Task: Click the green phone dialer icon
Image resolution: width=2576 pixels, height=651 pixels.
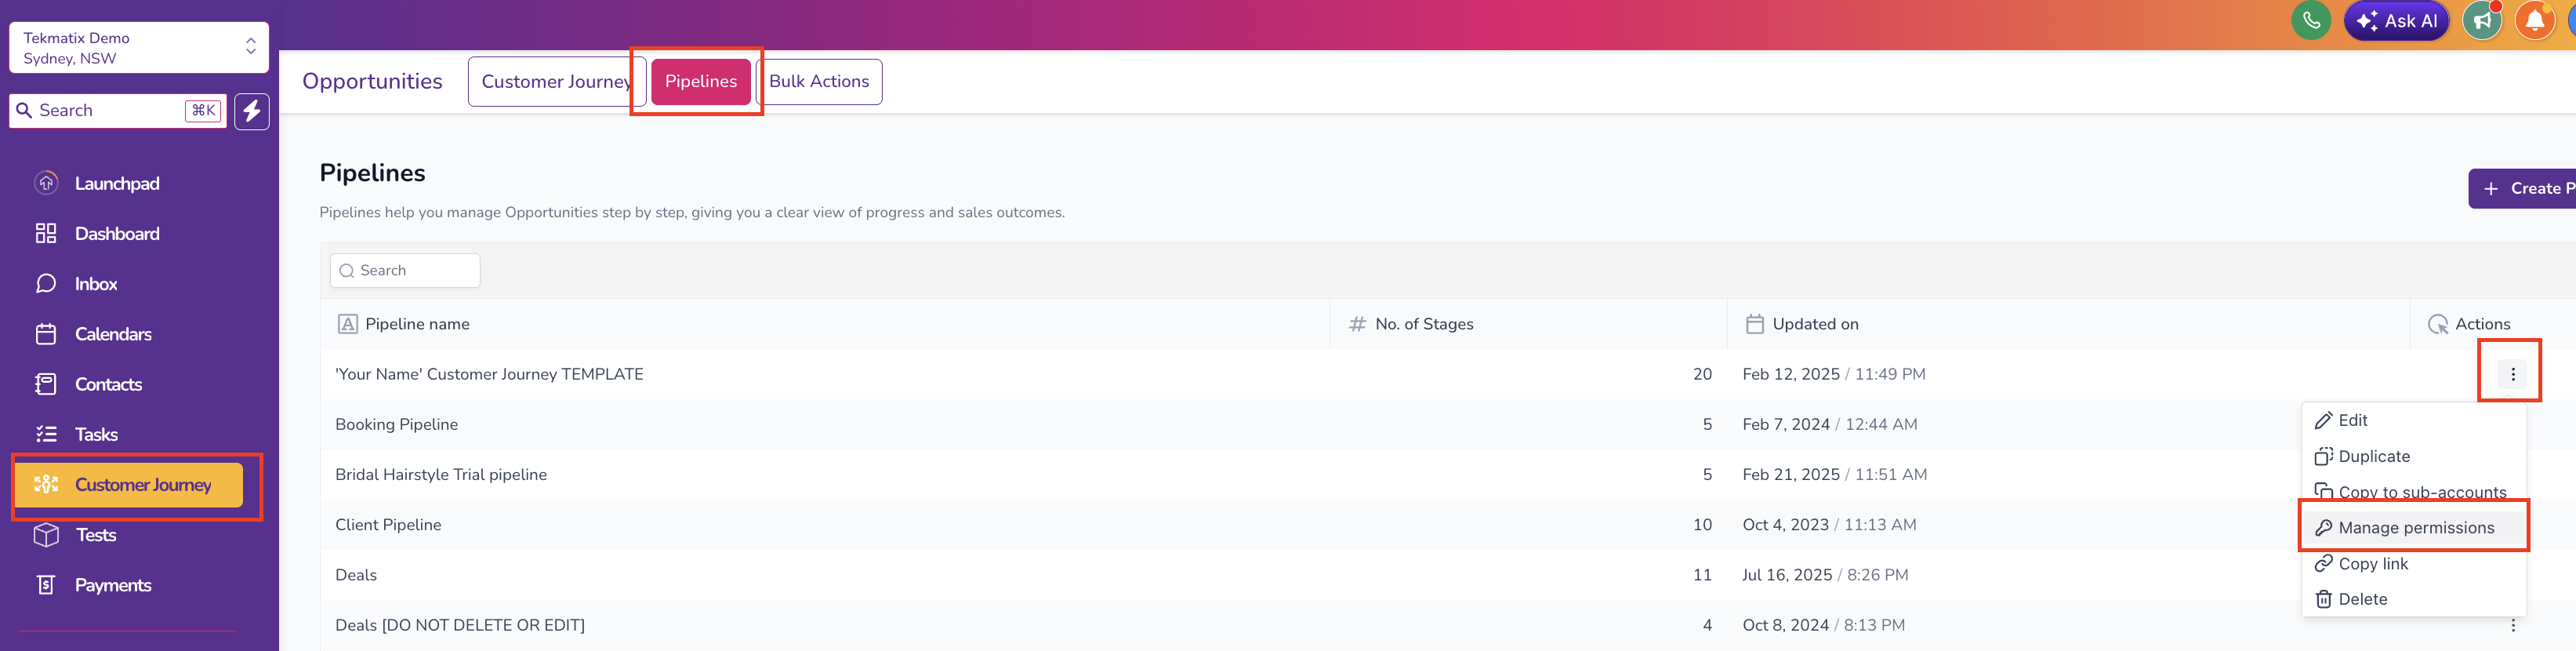Action: (x=2311, y=20)
